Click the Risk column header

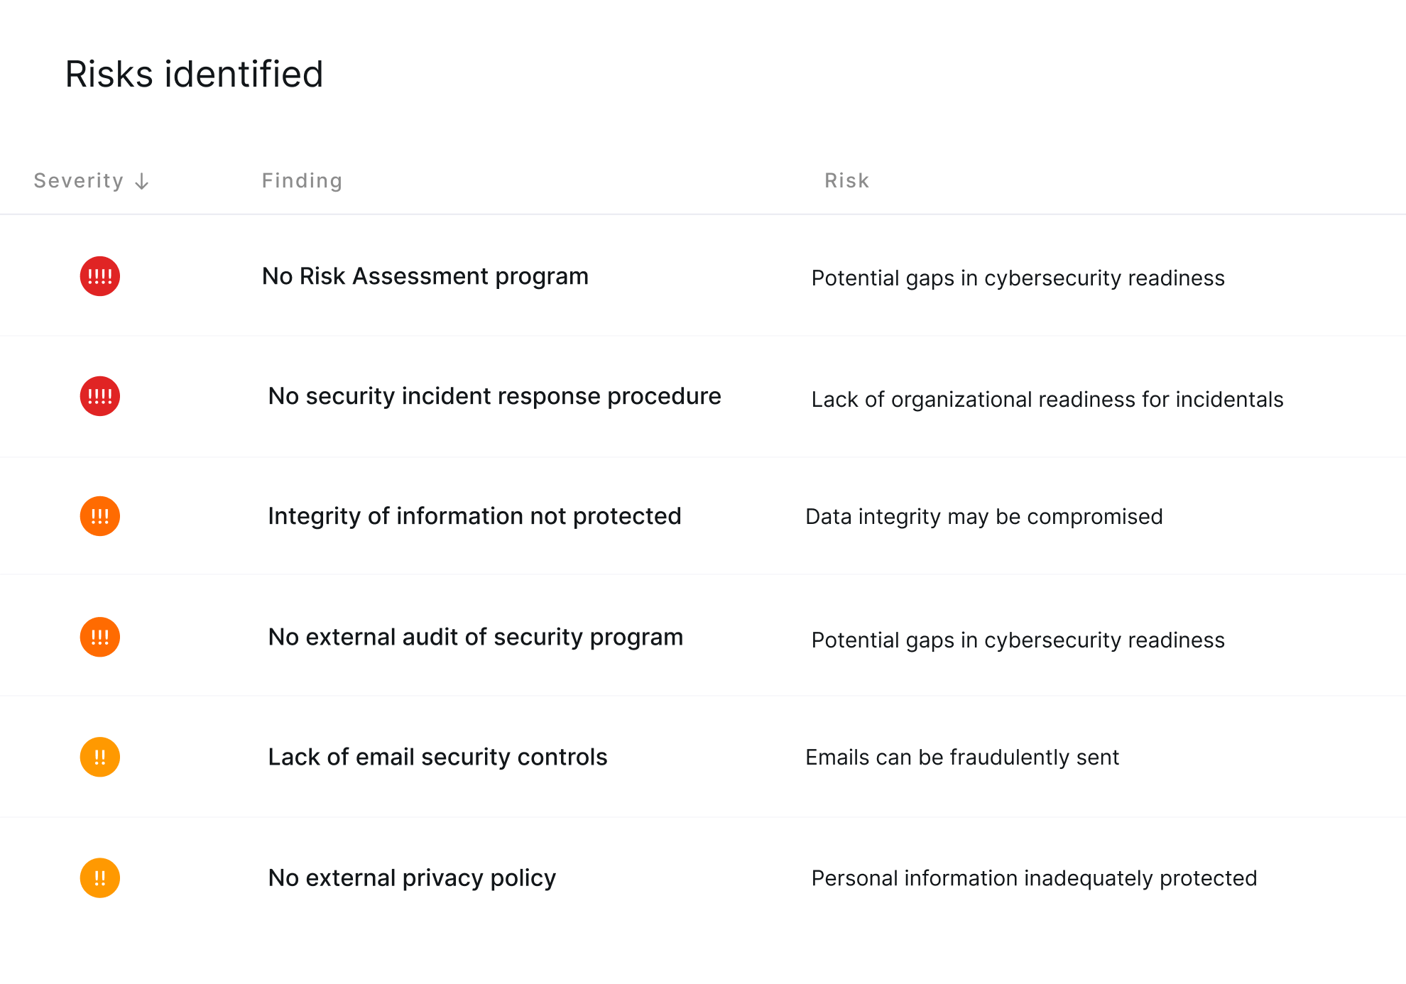click(x=846, y=181)
